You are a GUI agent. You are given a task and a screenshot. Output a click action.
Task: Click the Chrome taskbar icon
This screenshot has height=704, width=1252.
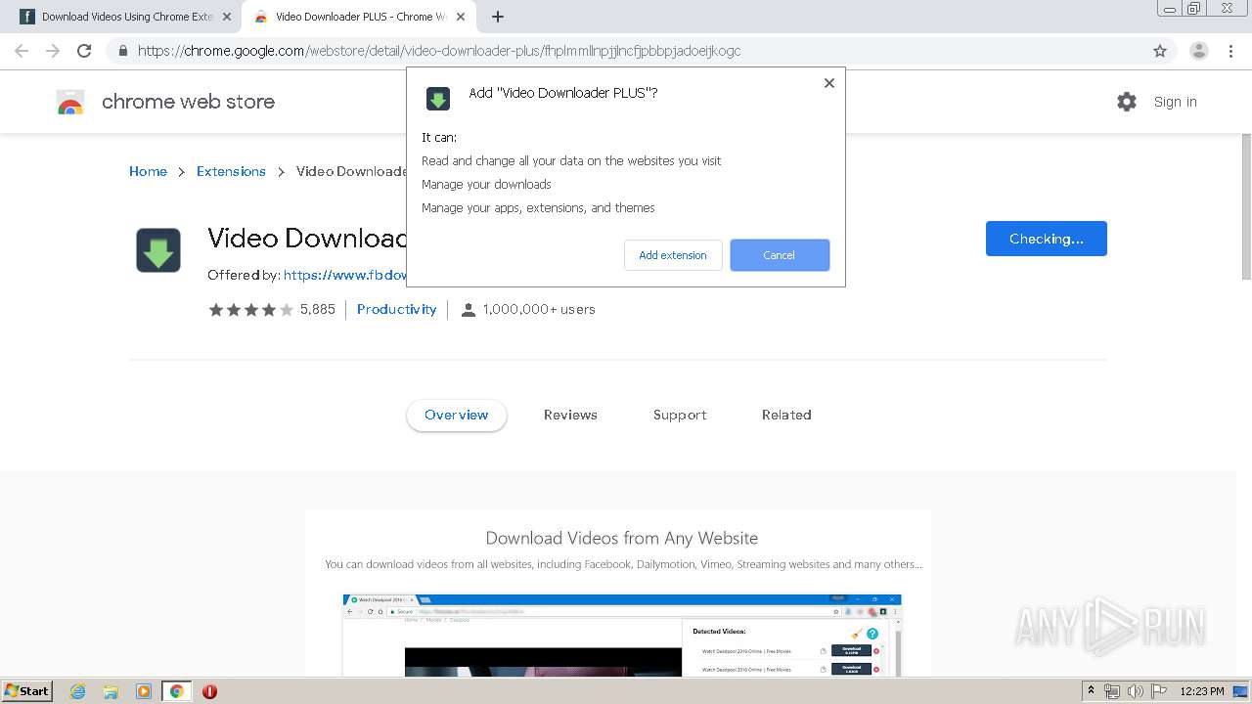coord(177,691)
